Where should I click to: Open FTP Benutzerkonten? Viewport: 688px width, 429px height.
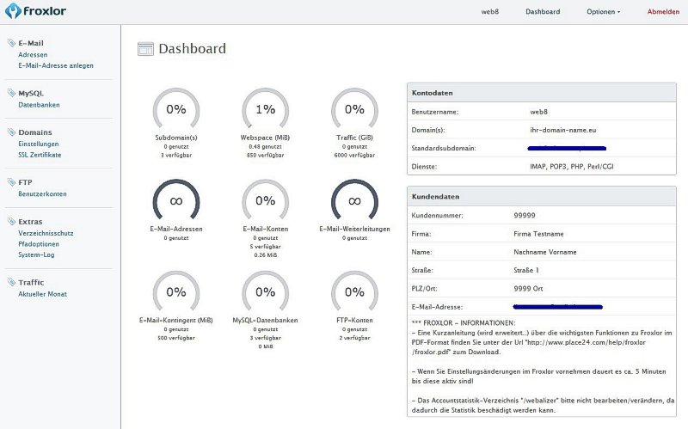click(42, 194)
